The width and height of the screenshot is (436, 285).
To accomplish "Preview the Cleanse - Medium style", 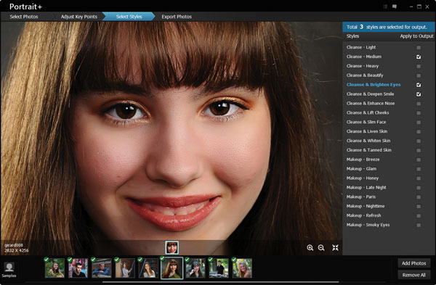I will click(364, 57).
